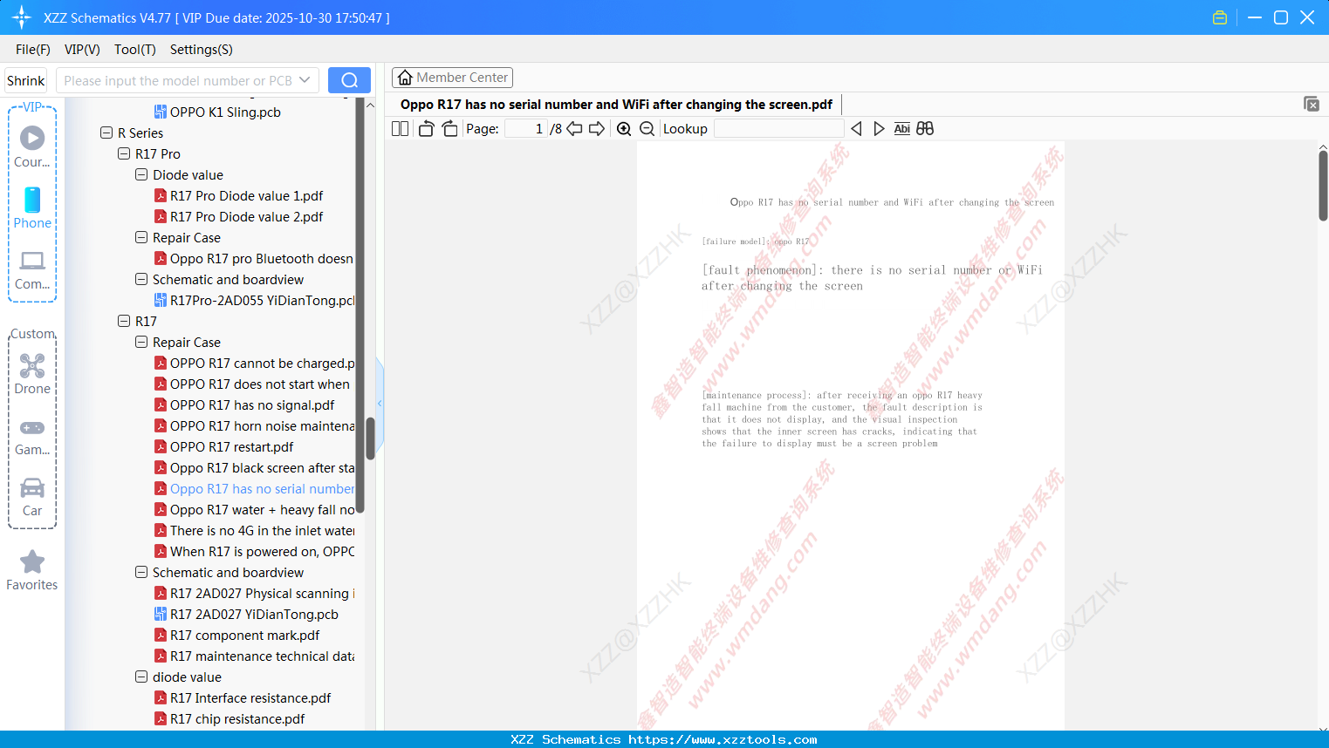The width and height of the screenshot is (1329, 748).
Task: Collapse R17 Pro's Schematic and boardview folder
Action: 141,280
